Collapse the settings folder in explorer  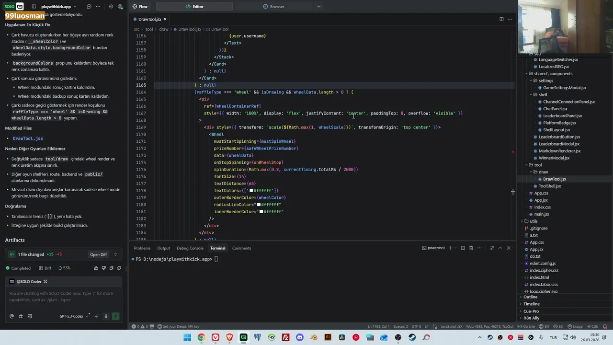(545, 80)
